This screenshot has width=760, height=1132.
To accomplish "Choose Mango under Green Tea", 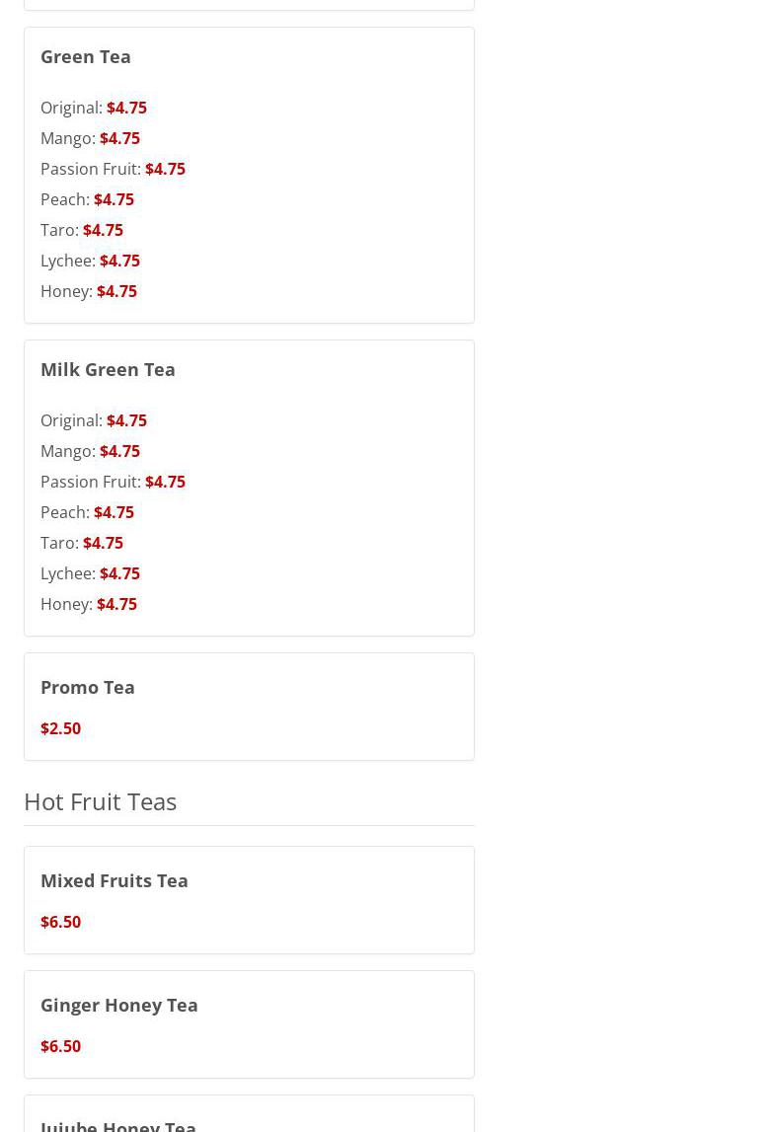I will tap(90, 138).
